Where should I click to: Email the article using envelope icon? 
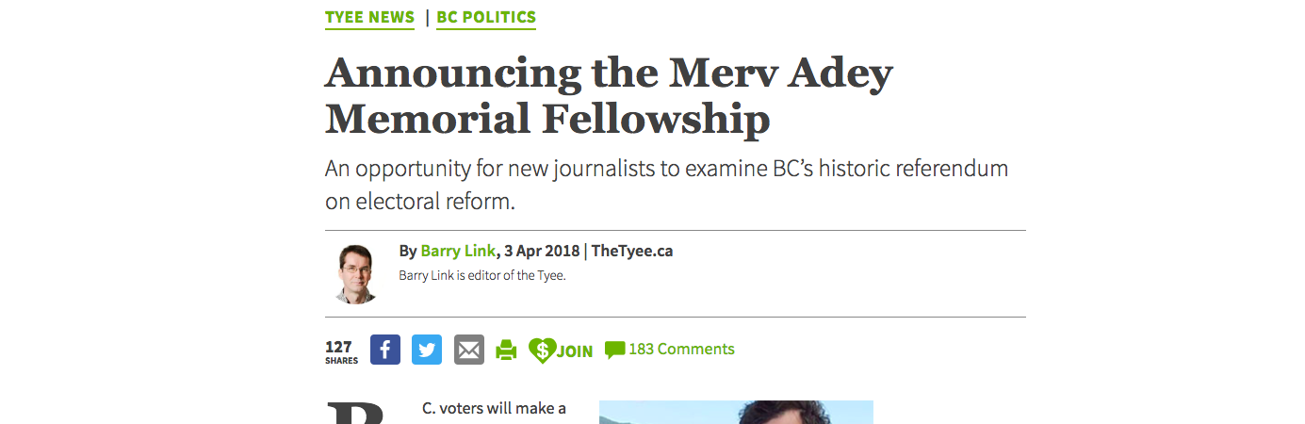point(469,350)
